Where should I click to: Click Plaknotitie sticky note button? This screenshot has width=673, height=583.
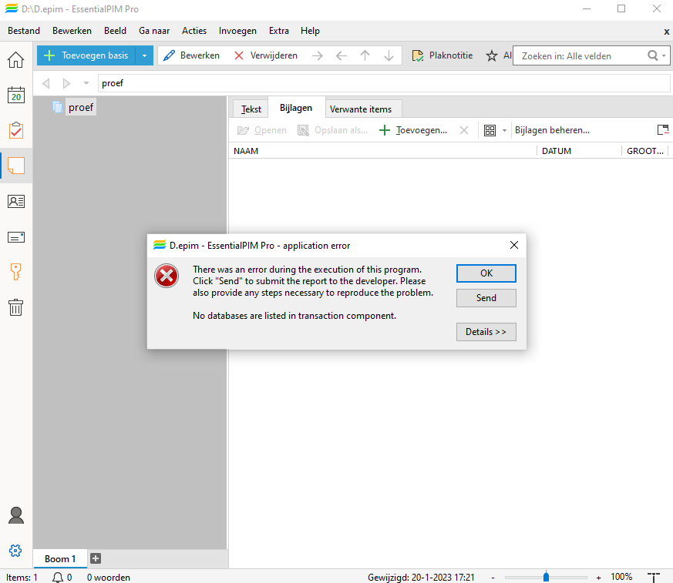(442, 55)
